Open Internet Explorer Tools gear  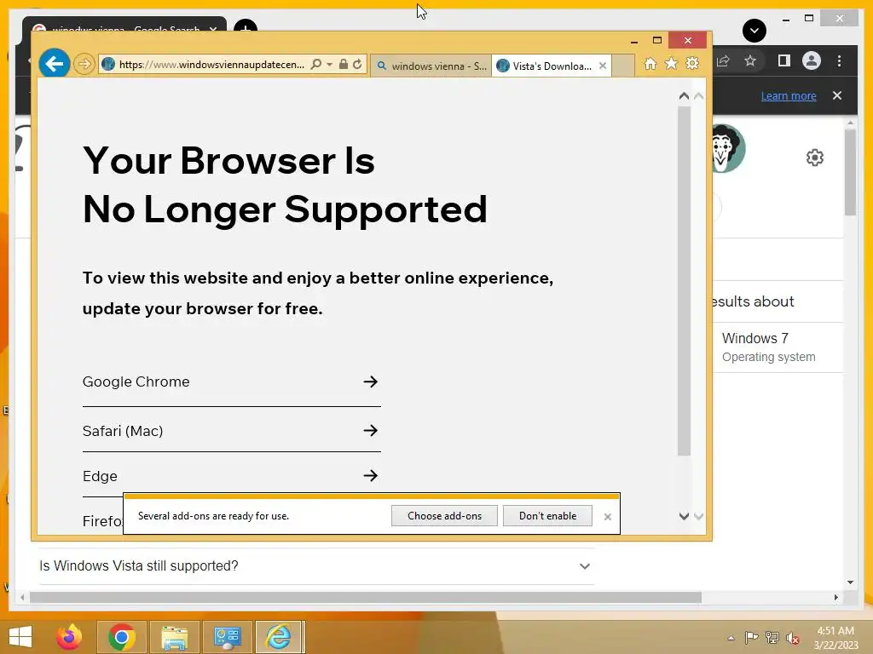coord(692,64)
